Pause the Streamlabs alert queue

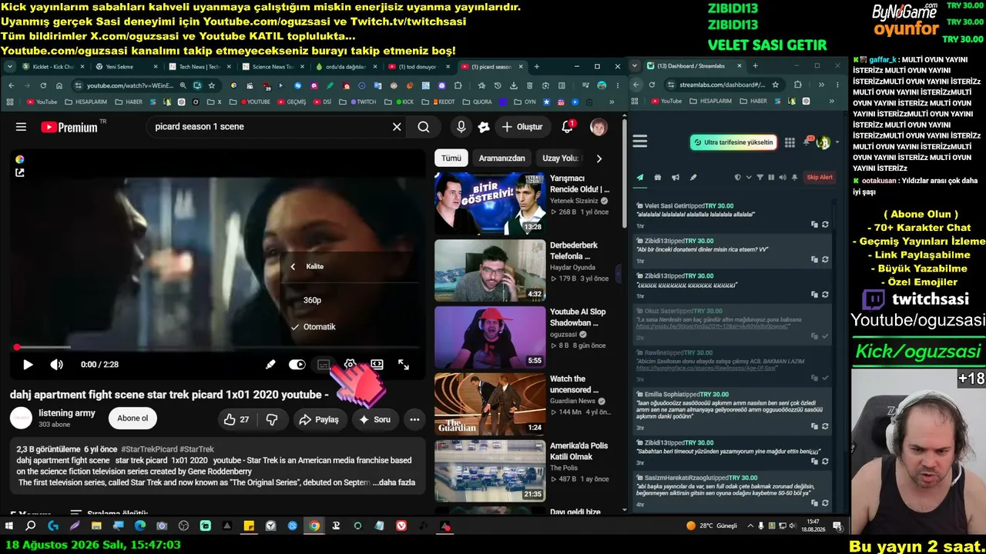click(770, 177)
